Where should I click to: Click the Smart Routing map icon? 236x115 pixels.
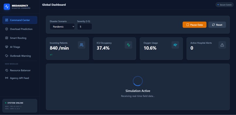click(6, 38)
